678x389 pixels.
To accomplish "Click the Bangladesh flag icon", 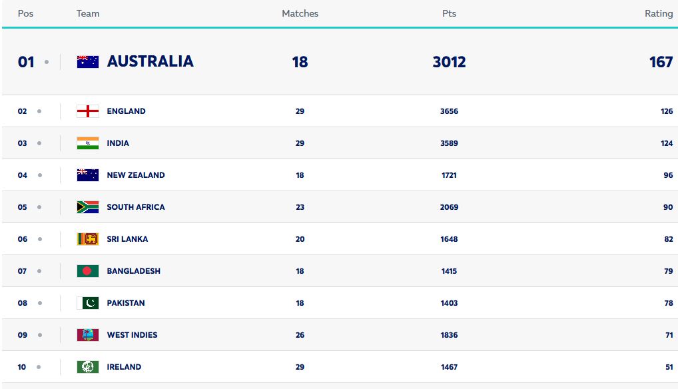I will point(88,271).
